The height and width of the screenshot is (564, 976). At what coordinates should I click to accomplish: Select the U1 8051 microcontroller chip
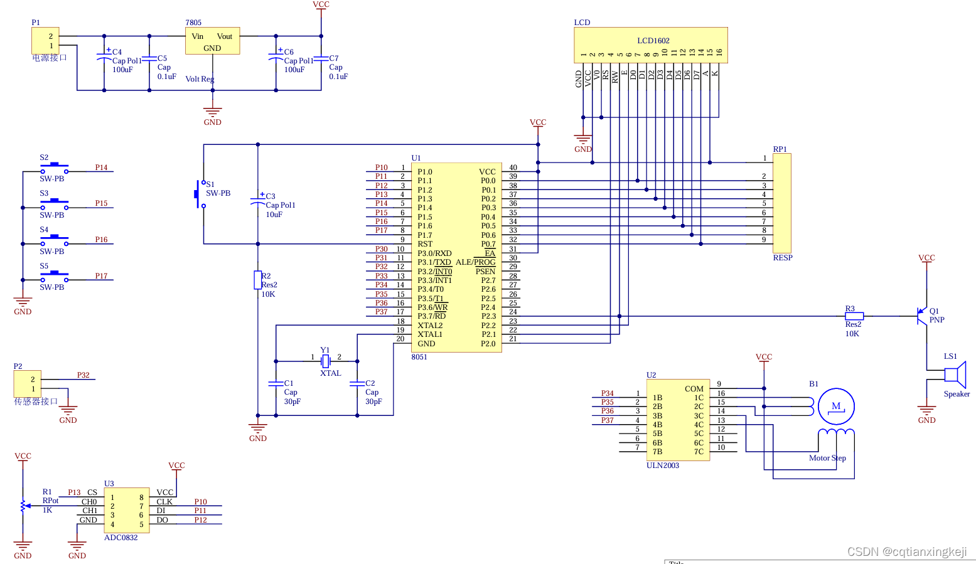(x=456, y=257)
